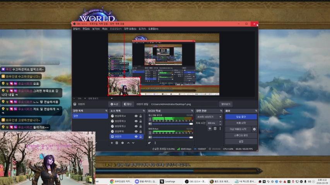Click the 찾아보기 browse button
The width and height of the screenshot is (330, 185).
pyautogui.click(x=226, y=104)
